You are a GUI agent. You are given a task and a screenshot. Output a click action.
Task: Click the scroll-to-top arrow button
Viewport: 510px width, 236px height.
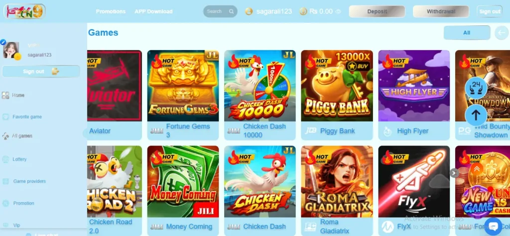pyautogui.click(x=476, y=115)
